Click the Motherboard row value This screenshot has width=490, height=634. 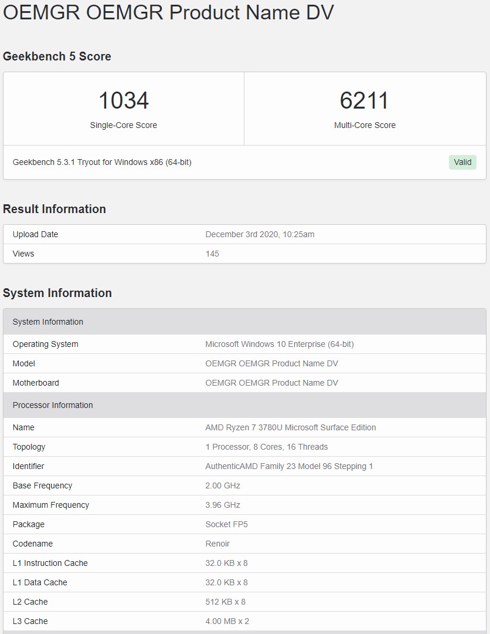point(271,383)
